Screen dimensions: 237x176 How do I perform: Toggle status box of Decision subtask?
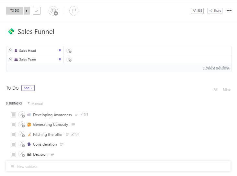[x=13, y=154]
